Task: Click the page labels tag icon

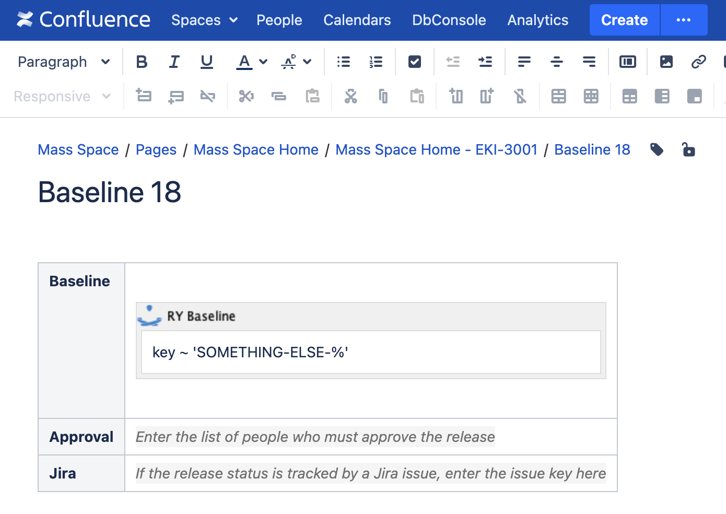Action: tap(657, 150)
